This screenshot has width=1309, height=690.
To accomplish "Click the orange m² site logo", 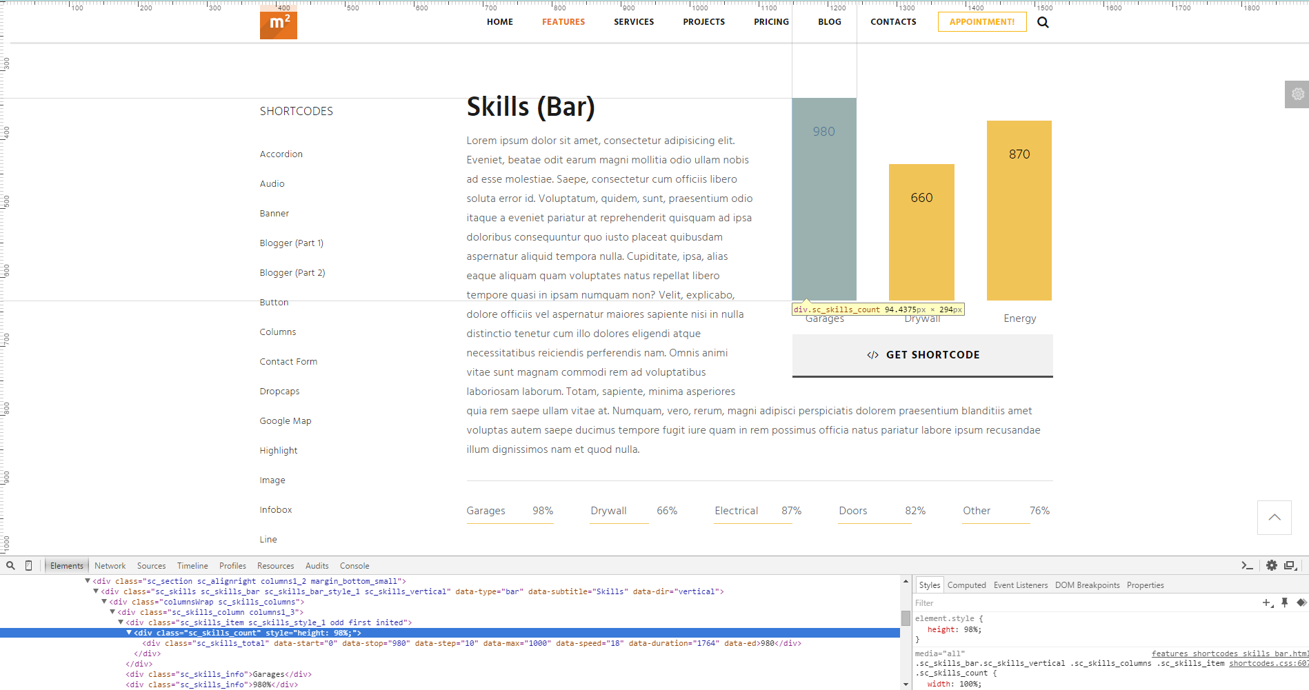I will (278, 23).
